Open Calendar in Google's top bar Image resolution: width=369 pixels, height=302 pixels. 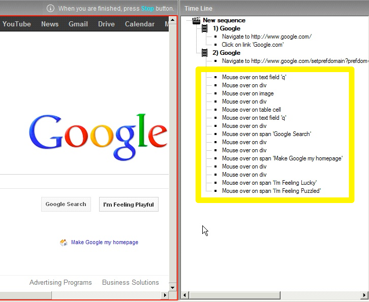(140, 24)
